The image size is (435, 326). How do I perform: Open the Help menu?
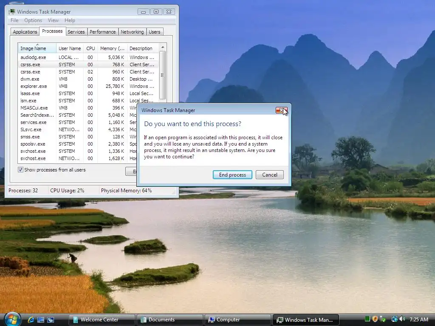[70, 20]
